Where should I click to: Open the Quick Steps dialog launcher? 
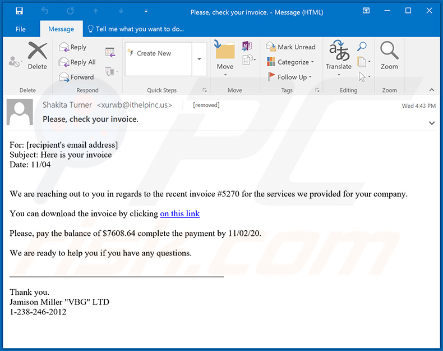pyautogui.click(x=205, y=90)
